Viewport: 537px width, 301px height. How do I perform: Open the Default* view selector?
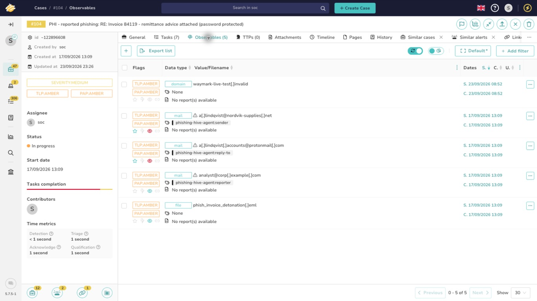tap(473, 51)
